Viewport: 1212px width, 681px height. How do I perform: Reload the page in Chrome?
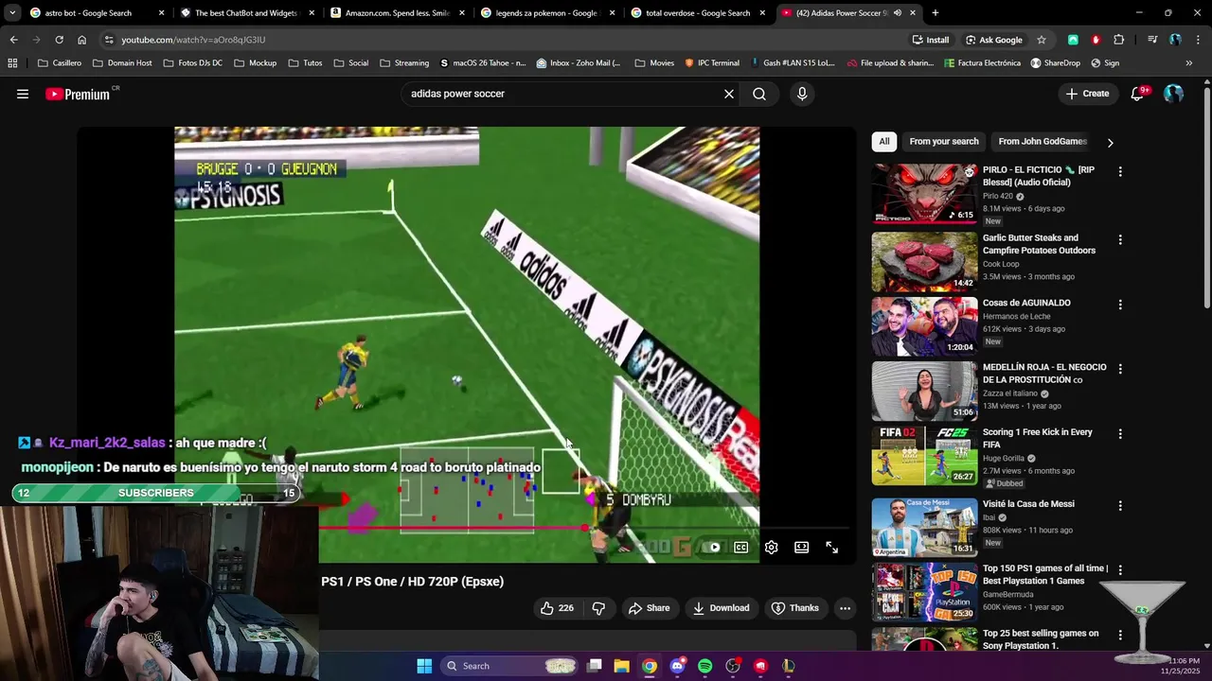tap(59, 40)
